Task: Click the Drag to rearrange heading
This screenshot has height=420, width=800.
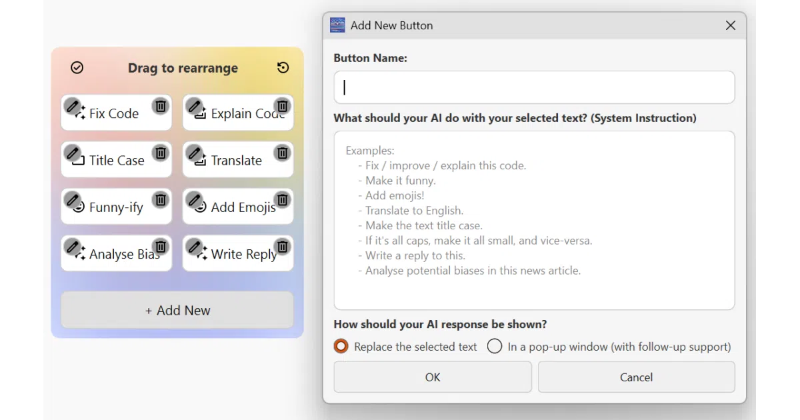Action: coord(183,68)
